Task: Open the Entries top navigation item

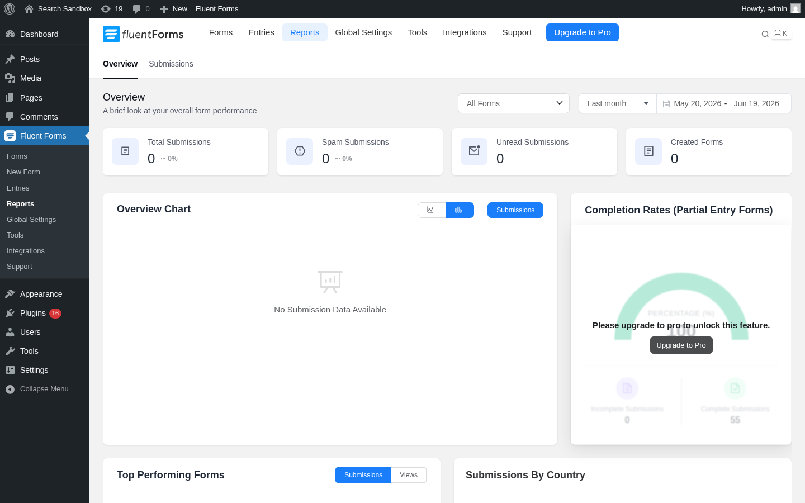Action: pyautogui.click(x=261, y=32)
